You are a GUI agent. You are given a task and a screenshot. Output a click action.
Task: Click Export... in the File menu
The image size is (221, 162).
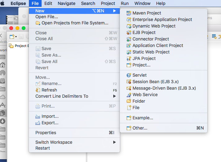(50, 123)
